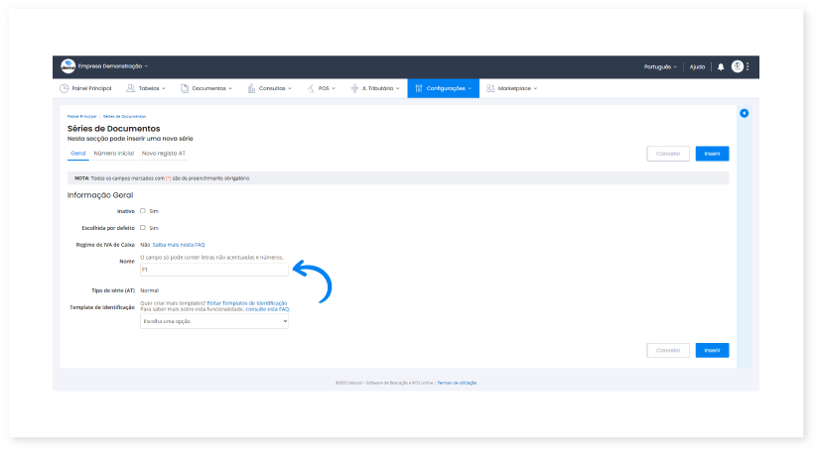
Task: Switch to the Número inicial tab
Action: tap(114, 153)
